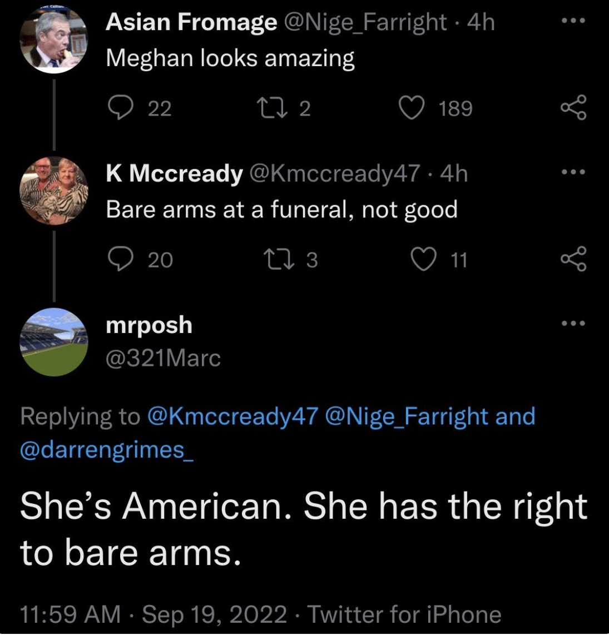Open the @Nige_Farright mention in reply line
Screen dimensions: 609x635
tap(406, 416)
